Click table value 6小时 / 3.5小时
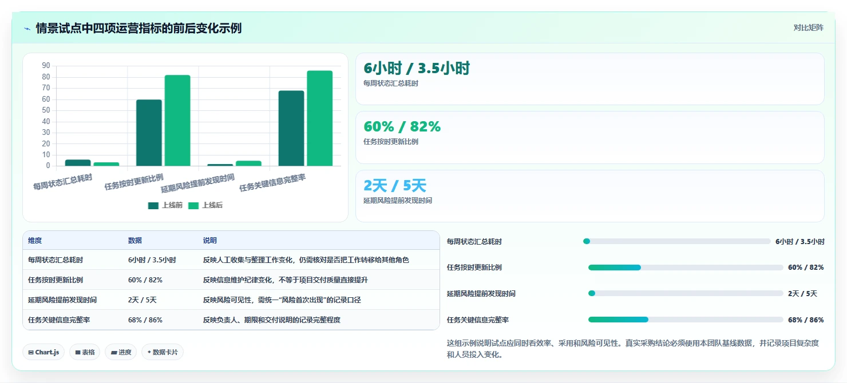 (152, 260)
